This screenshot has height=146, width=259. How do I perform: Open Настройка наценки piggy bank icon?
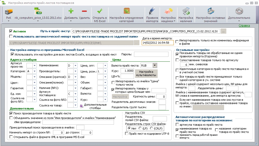[168, 11]
